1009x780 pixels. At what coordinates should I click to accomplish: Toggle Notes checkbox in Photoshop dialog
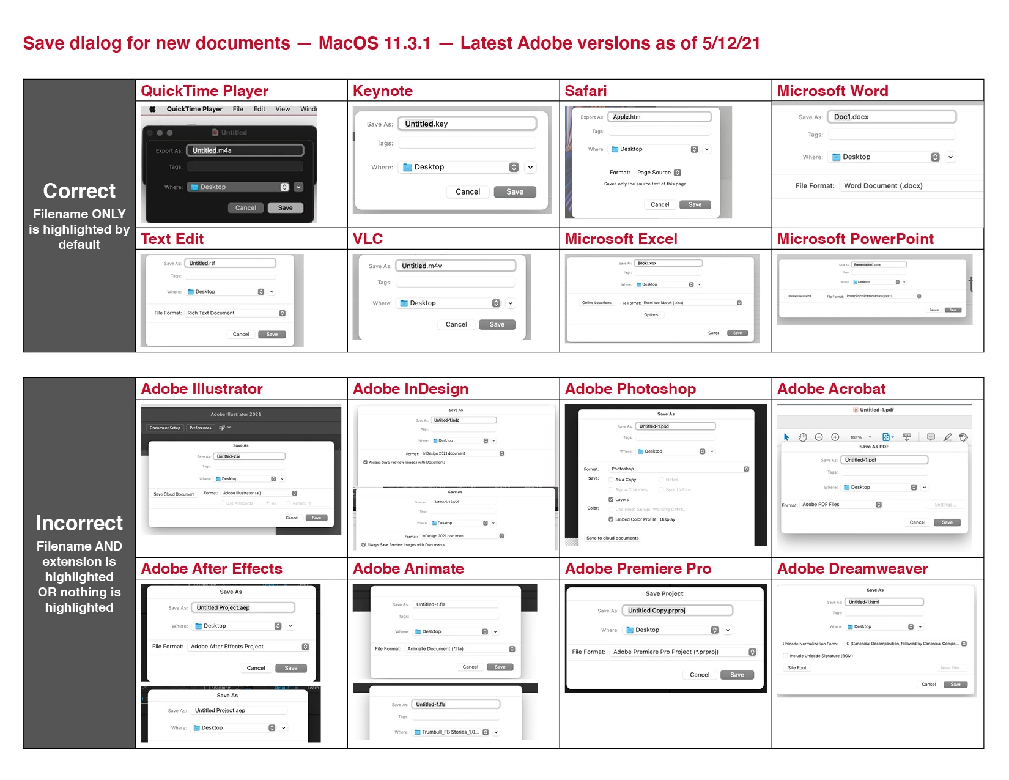coord(662,480)
